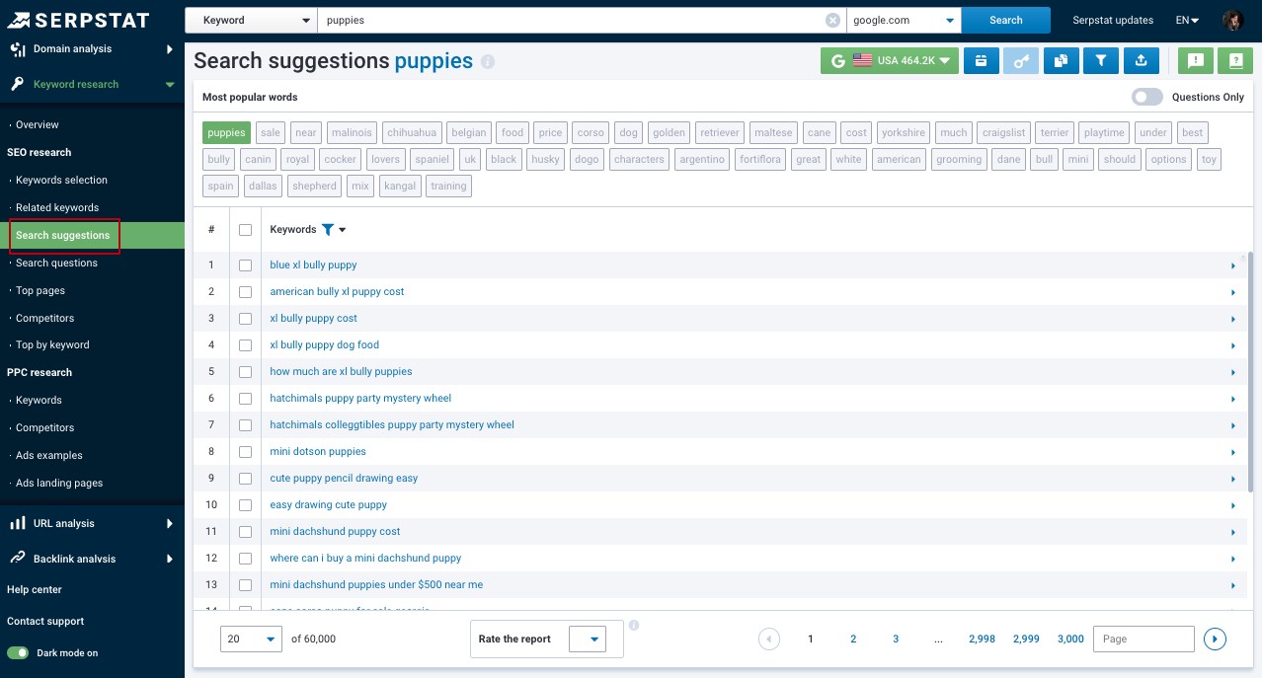The image size is (1262, 678).
Task: Open the Keywords column sort caret
Action: click(343, 230)
